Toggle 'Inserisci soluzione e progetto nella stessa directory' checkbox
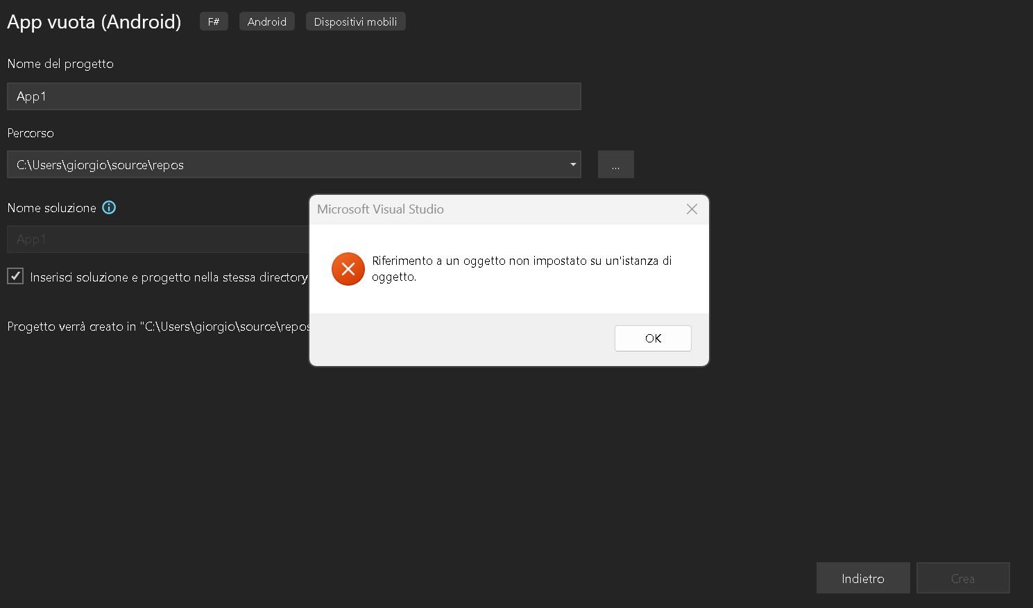Viewport: 1033px width, 608px height. point(15,276)
